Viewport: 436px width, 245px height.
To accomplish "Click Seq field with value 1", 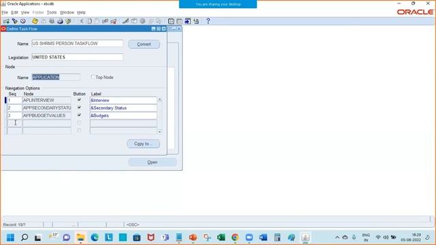I will (14, 100).
